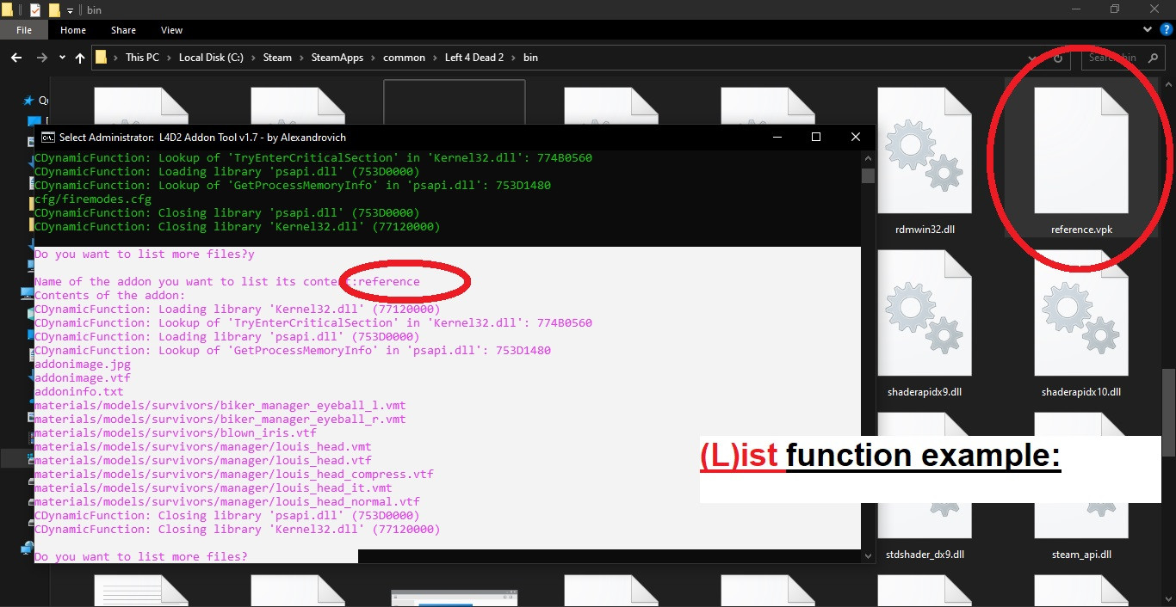Jump to the Steam folder breadcrumb
This screenshot has height=607, width=1176.
click(x=277, y=58)
